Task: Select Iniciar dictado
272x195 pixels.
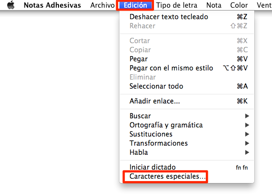Action: coord(187,167)
